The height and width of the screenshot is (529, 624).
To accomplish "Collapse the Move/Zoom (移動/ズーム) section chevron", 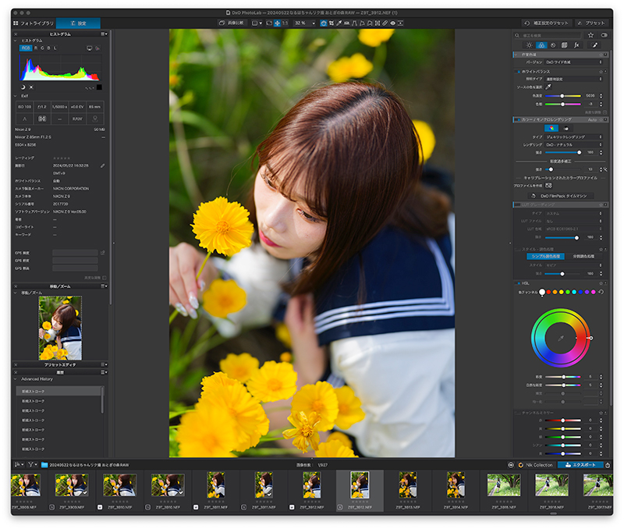I will [x=16, y=293].
